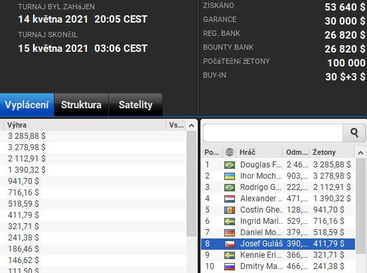Click the BOUNTY BANK label
This screenshot has height=273, width=367.
[x=228, y=47]
